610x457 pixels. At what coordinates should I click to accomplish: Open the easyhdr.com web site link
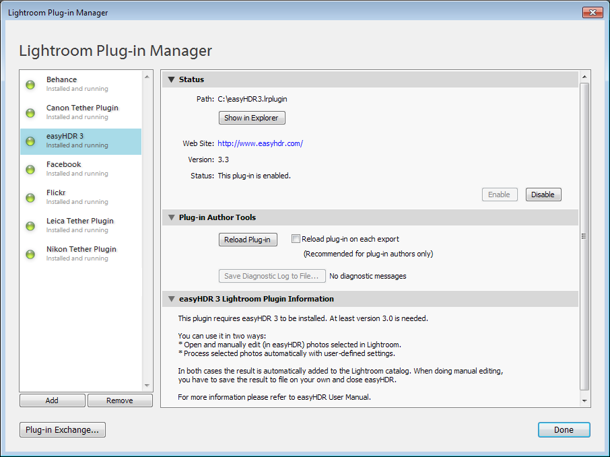[x=260, y=143]
